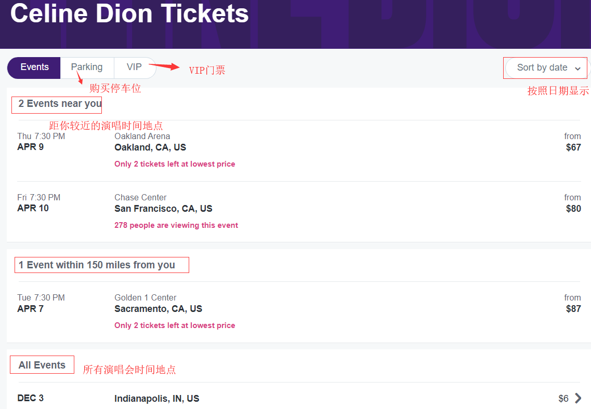Select the APR 7 event date
This screenshot has height=409, width=591.
(31, 309)
